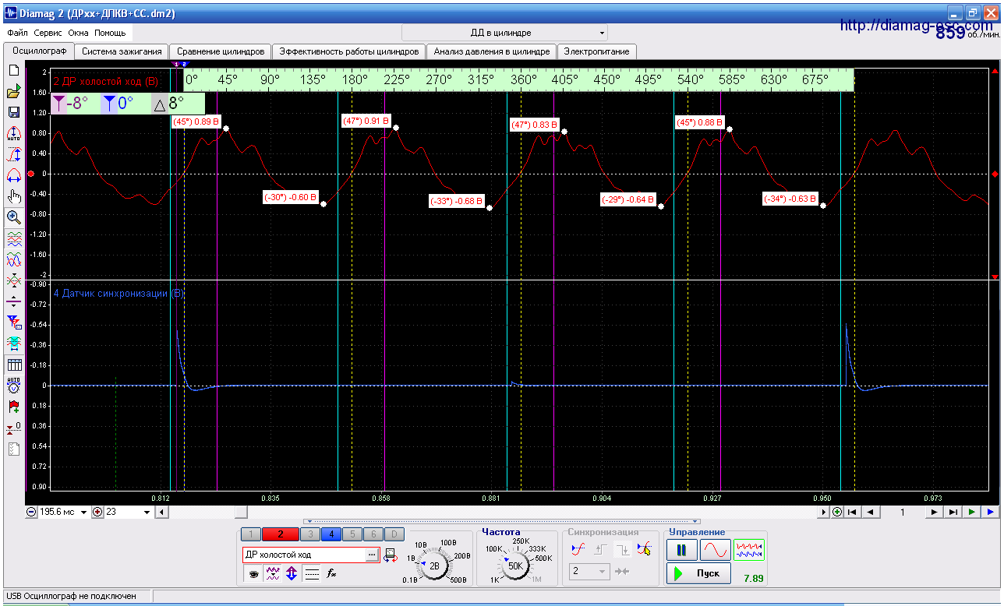Click the separate waveforms layout icon

(13, 238)
